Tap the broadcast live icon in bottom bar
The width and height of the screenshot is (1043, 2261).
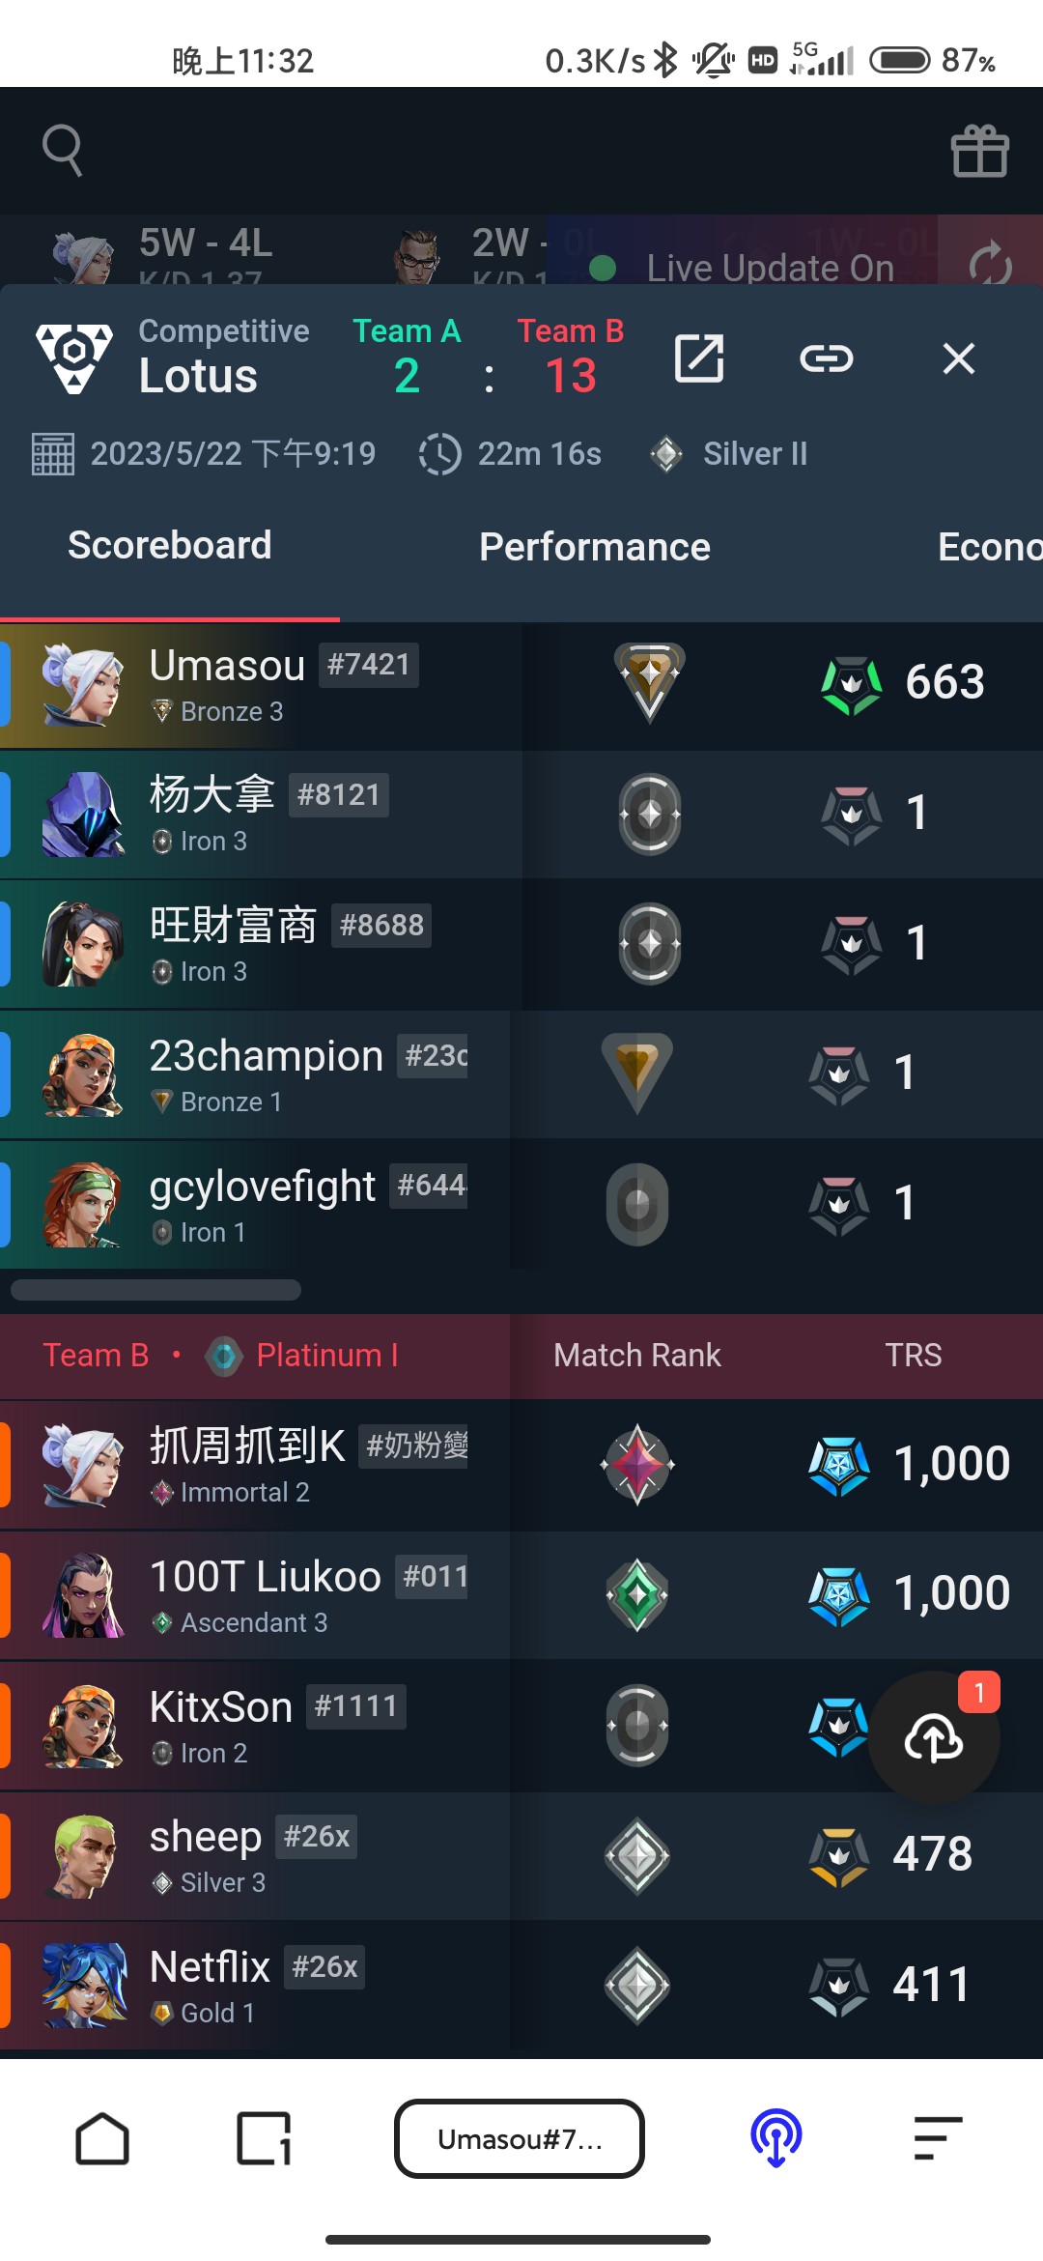point(776,2138)
